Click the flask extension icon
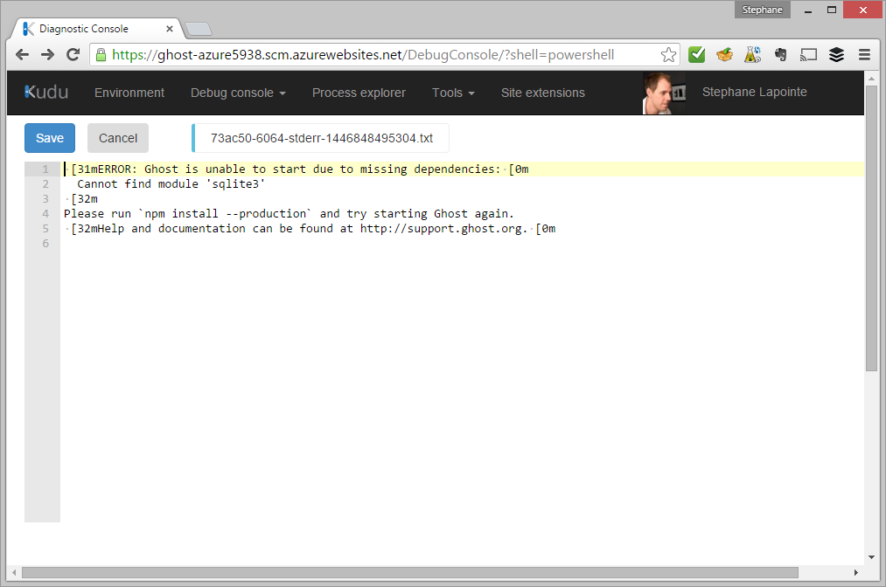 [753, 55]
